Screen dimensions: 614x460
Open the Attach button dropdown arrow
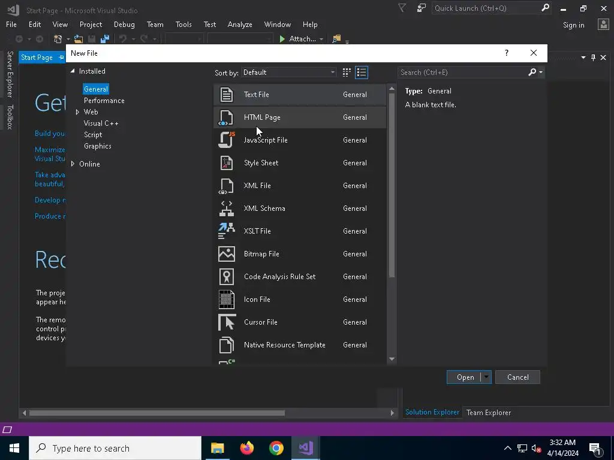tap(321, 39)
